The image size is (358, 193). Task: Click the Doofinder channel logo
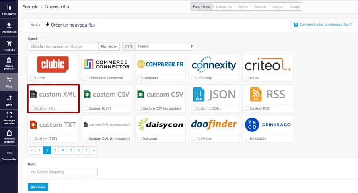pos(214,124)
